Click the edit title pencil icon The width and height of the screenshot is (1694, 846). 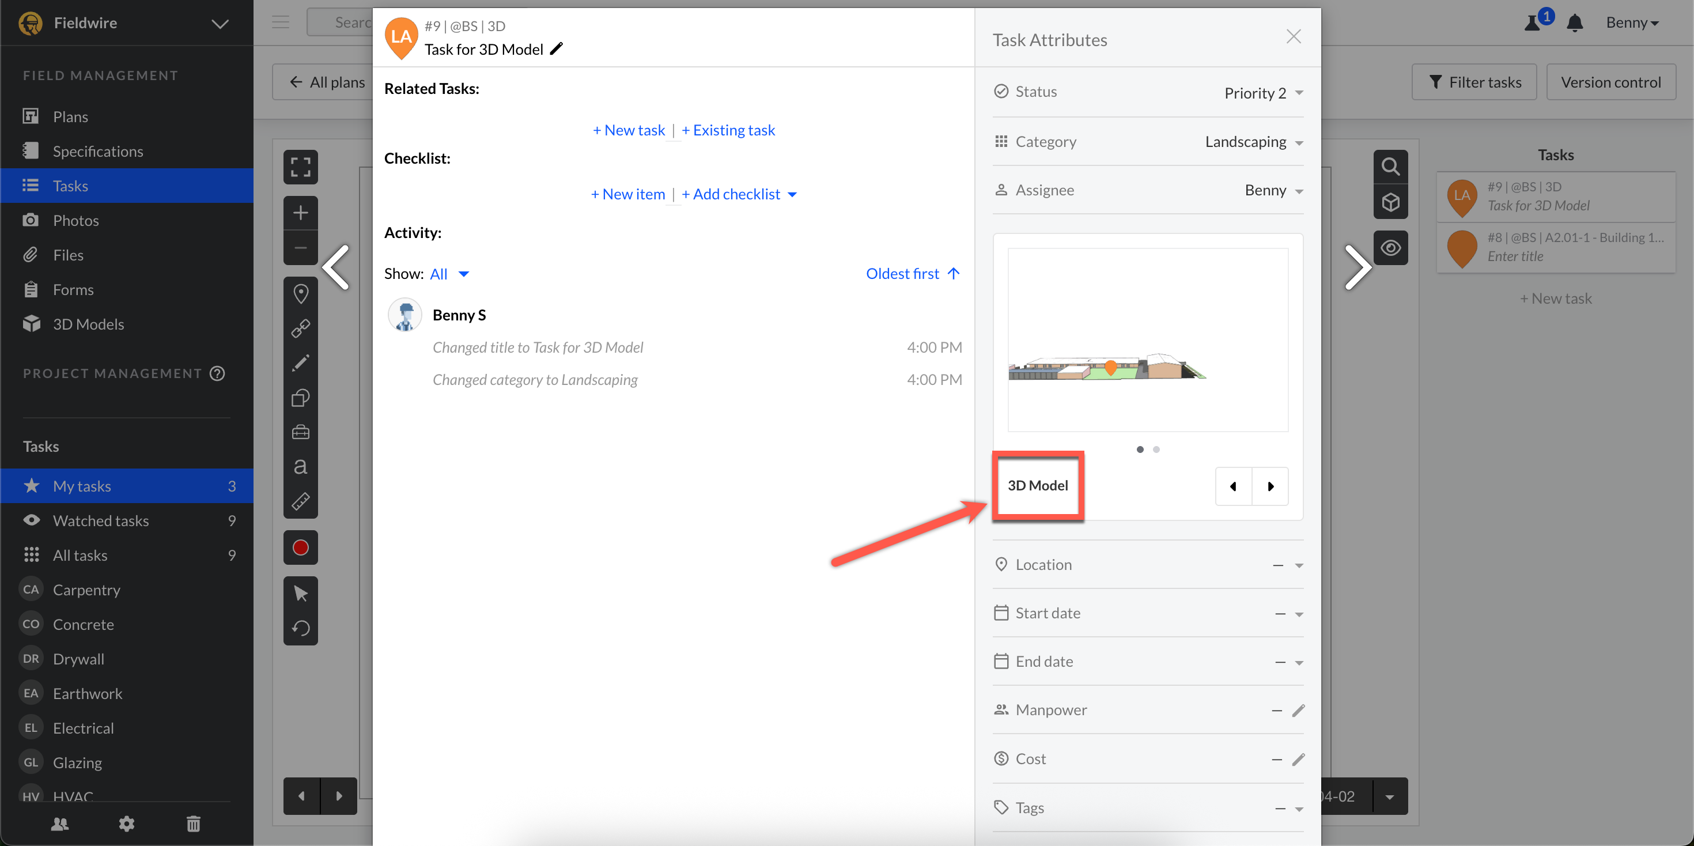coord(557,48)
